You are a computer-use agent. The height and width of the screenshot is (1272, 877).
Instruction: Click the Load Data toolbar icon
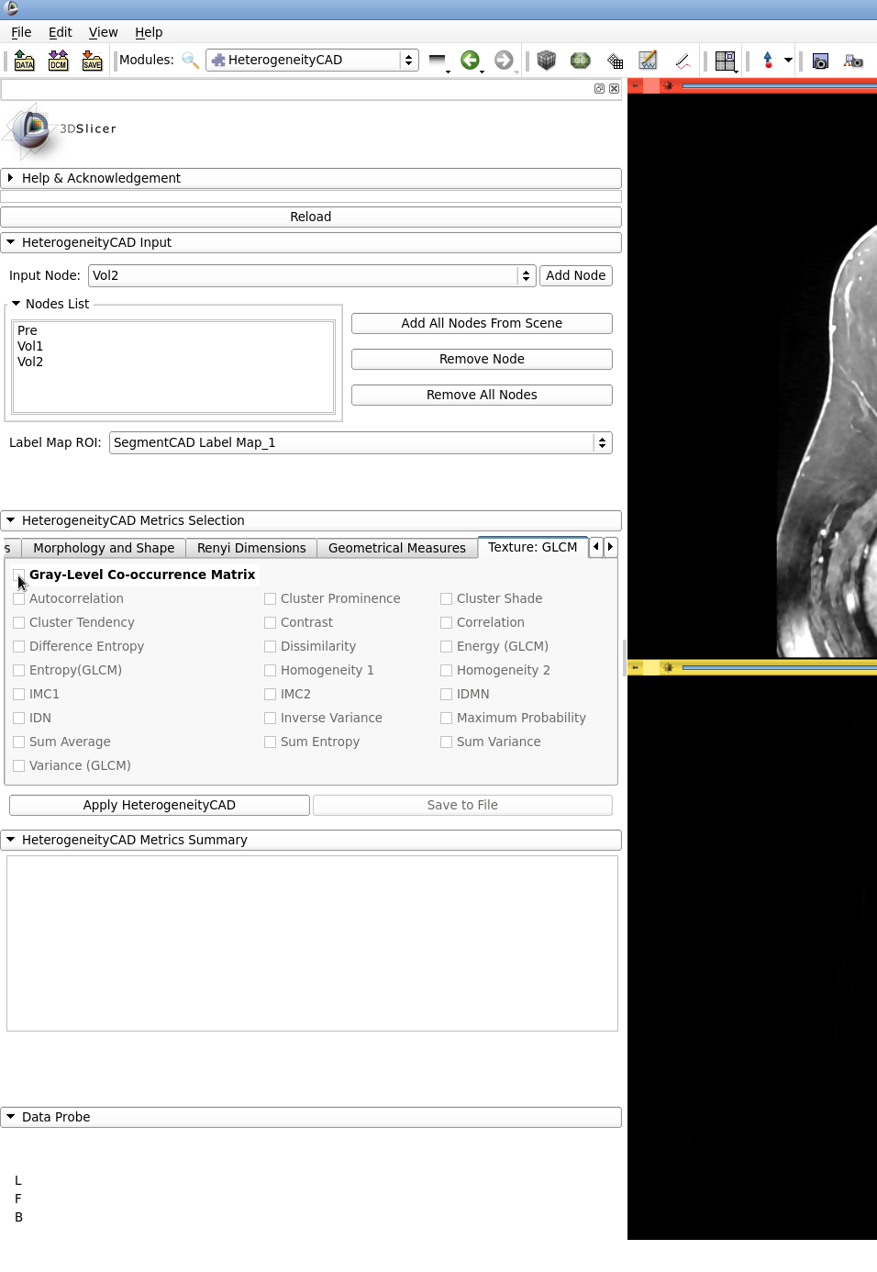[x=25, y=61]
